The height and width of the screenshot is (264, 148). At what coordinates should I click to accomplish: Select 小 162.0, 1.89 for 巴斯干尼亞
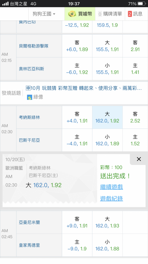(108, 140)
